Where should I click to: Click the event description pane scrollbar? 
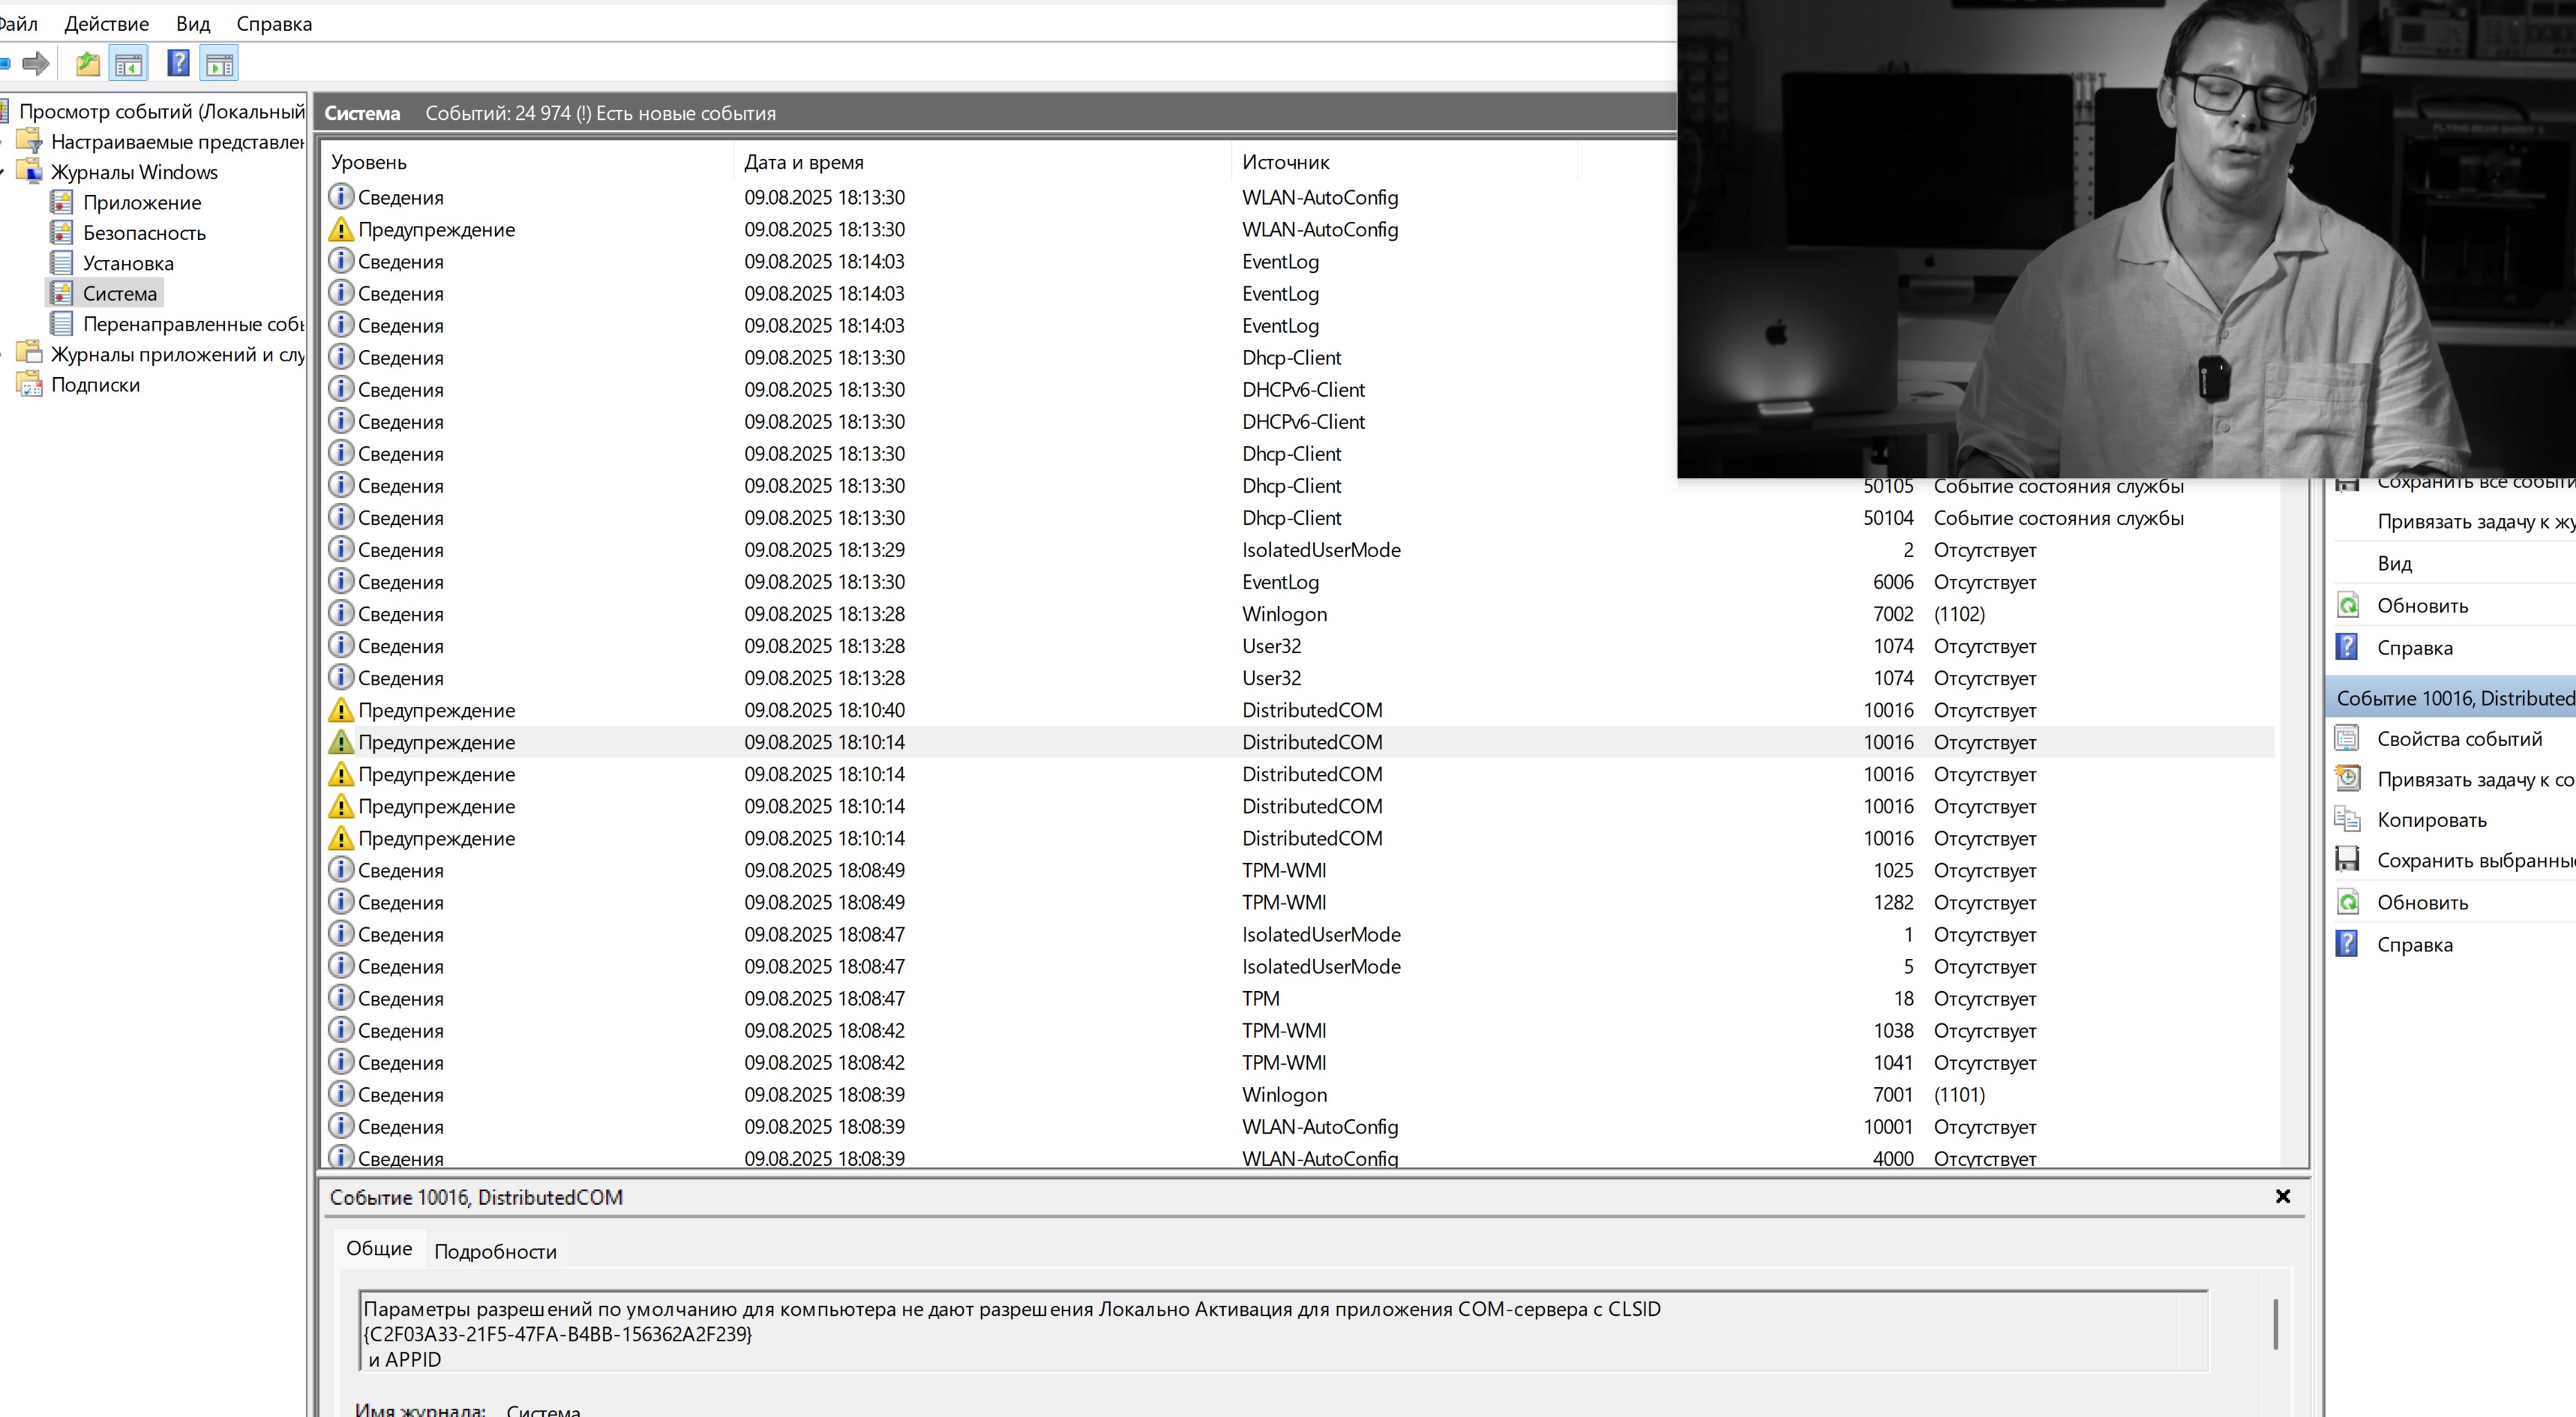click(x=2275, y=1325)
